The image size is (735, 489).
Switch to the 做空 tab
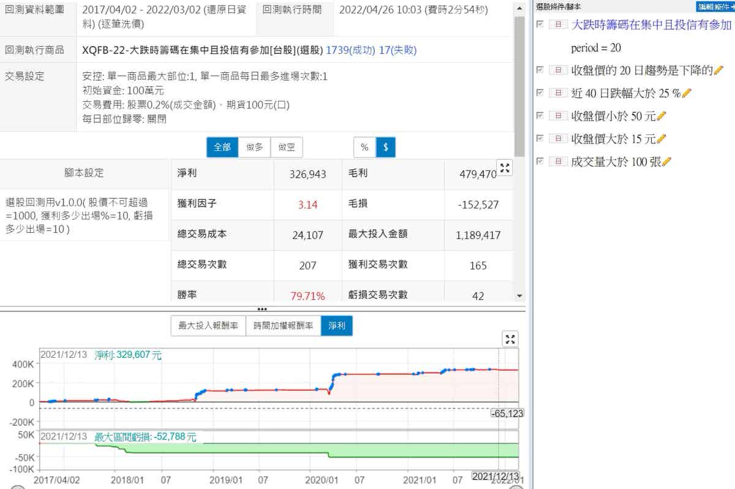coord(286,147)
